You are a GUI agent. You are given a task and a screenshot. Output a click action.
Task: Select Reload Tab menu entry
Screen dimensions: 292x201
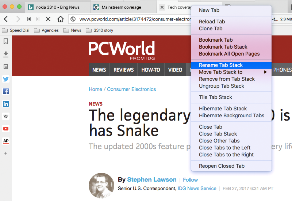[x=231, y=22]
